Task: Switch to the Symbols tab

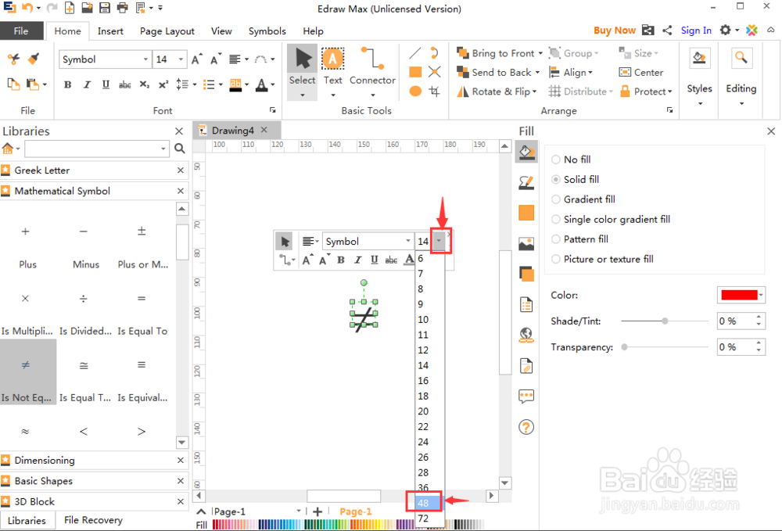Action: pyautogui.click(x=267, y=31)
